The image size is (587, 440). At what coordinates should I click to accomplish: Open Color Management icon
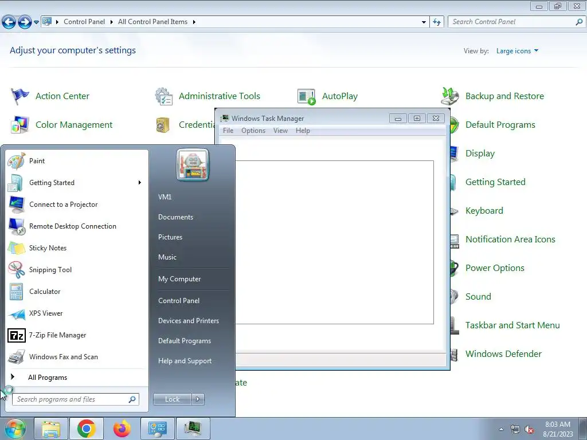pos(19,124)
